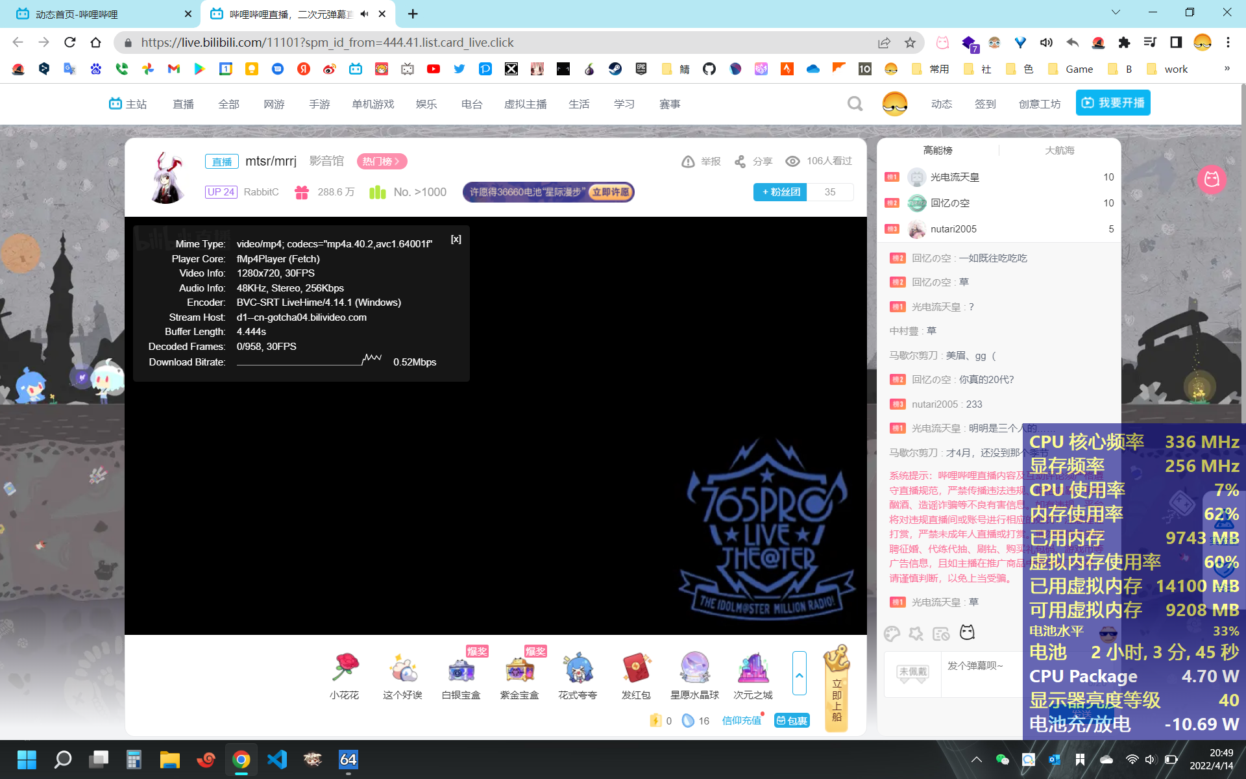Select the 紫金宝盒 gift box
This screenshot has width=1246, height=779.
tap(519, 676)
